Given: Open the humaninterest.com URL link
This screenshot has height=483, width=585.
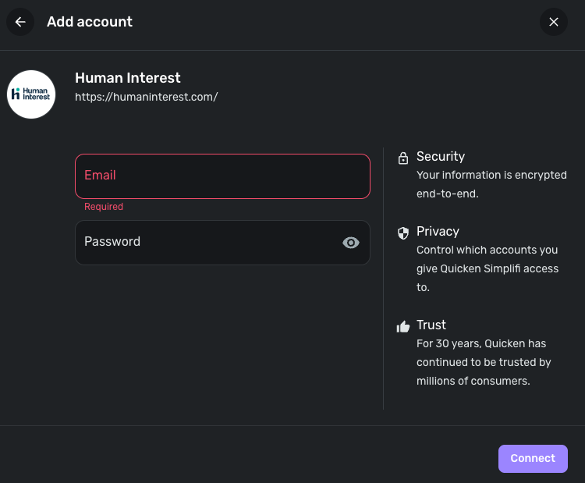Looking at the screenshot, I should 146,97.
